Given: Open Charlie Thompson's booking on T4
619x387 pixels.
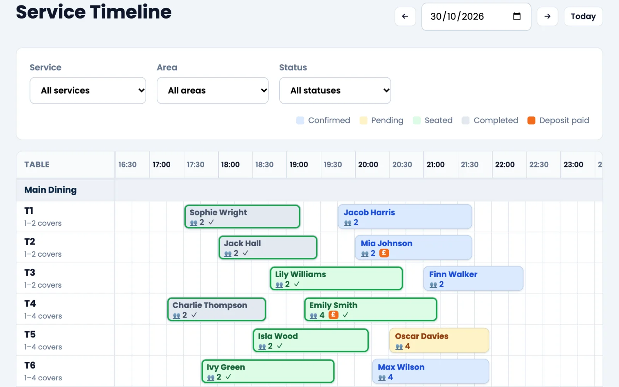Looking at the screenshot, I should 217,309.
